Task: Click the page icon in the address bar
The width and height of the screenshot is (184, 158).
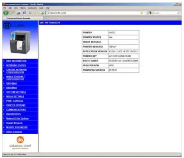Action: (x=48, y=13)
